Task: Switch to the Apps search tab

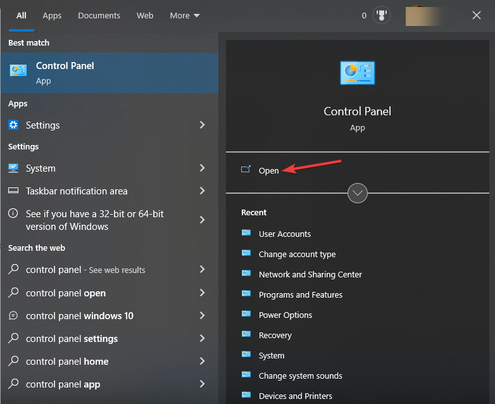Action: (x=52, y=15)
